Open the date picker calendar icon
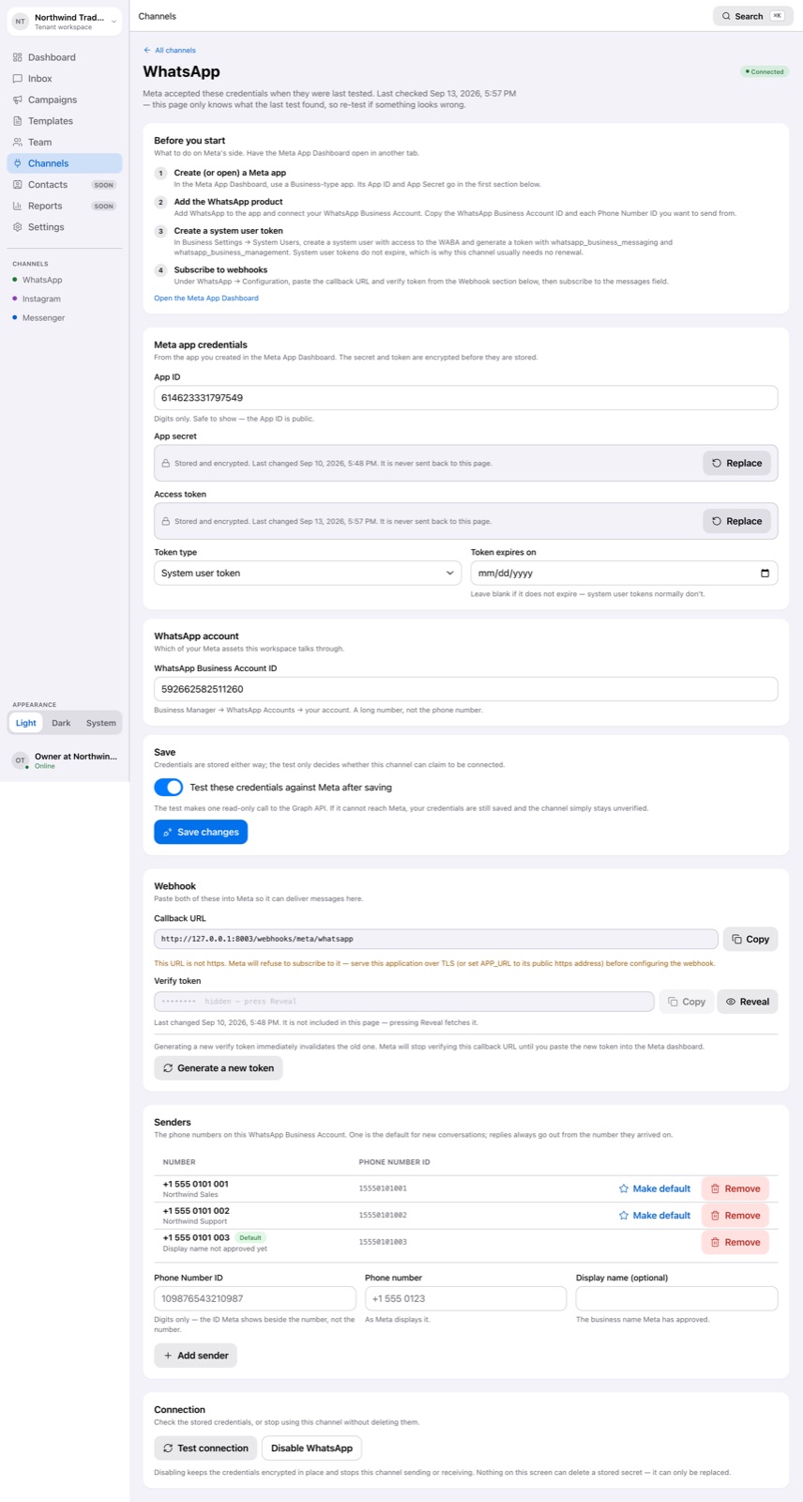Viewport: 803px width, 1502px height. click(765, 573)
